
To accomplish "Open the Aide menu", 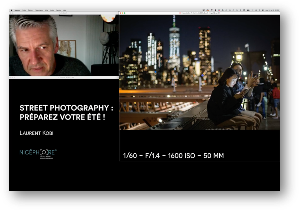I will 65,10.
